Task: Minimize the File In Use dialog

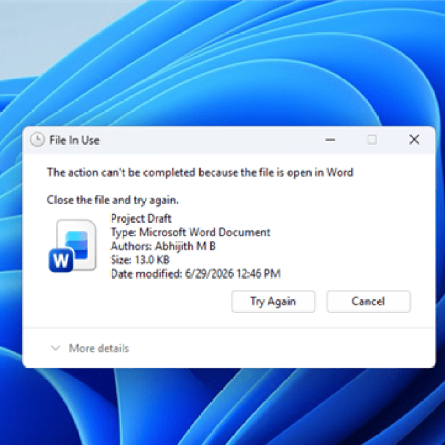Action: pos(330,140)
